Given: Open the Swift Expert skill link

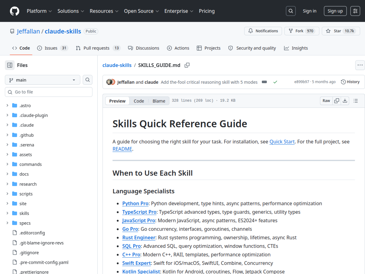Looking at the screenshot, I should pos(137,263).
